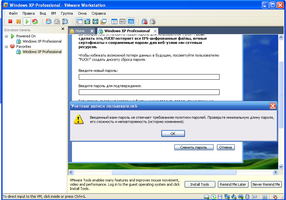Image resolution: width=286 pixels, height=200 pixels.
Task: Close the Windows XP Professional tab
Action: 155,31
